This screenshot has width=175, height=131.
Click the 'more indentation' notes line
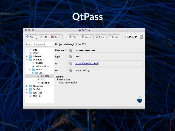pos(68,83)
